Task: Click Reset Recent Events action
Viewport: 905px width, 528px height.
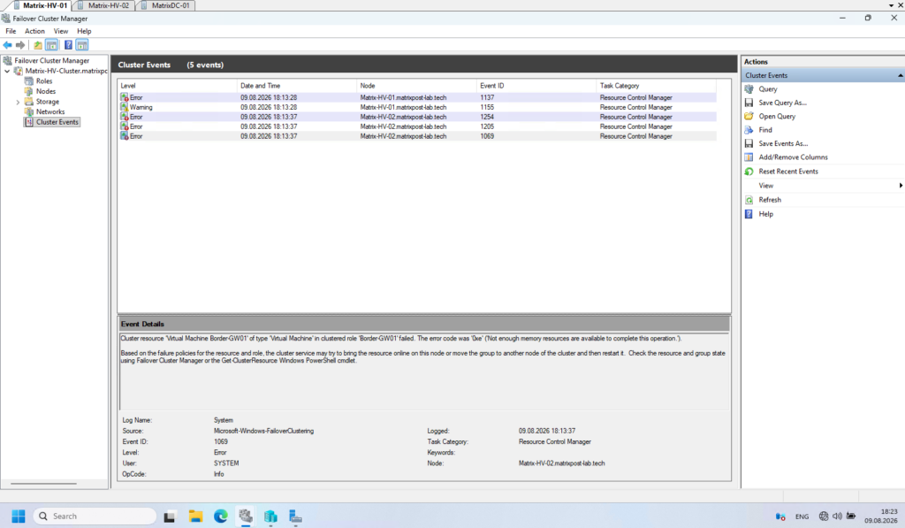Action: [788, 172]
